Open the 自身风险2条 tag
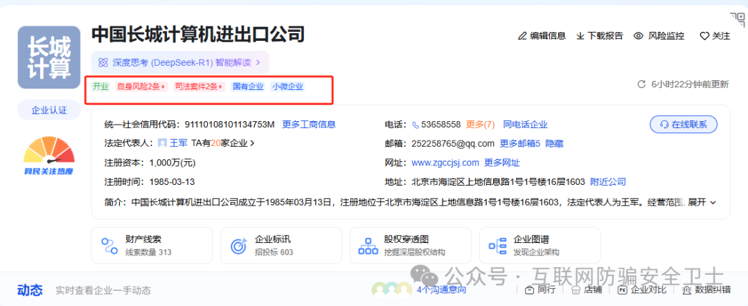This screenshot has width=748, height=306. 142,87
